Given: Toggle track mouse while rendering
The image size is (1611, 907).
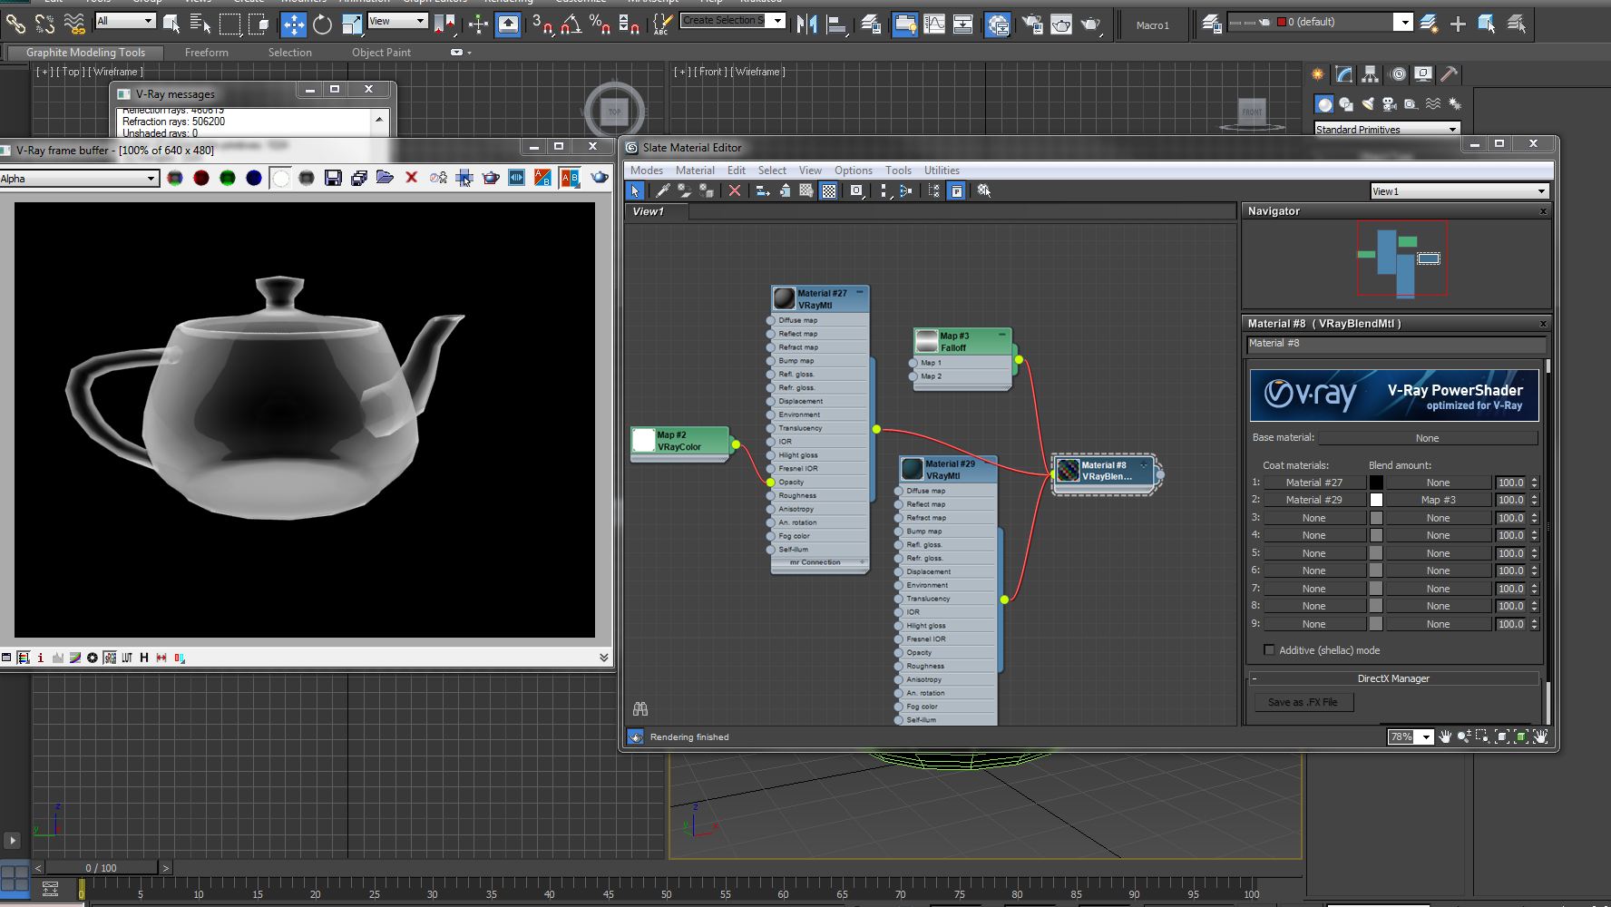Looking at the screenshot, I should click(464, 178).
